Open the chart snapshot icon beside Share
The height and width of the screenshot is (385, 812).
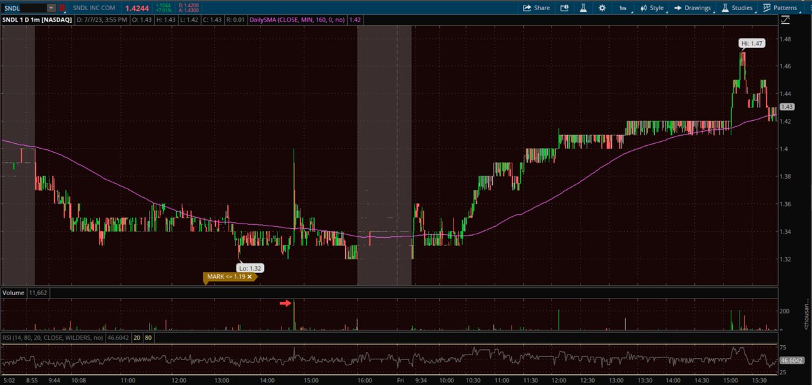(x=564, y=8)
